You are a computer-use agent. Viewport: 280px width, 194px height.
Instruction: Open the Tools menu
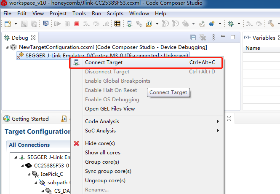tap(79, 13)
